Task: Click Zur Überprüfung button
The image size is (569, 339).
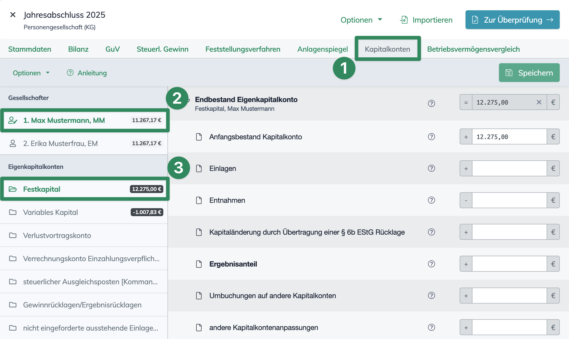Action: [513, 20]
